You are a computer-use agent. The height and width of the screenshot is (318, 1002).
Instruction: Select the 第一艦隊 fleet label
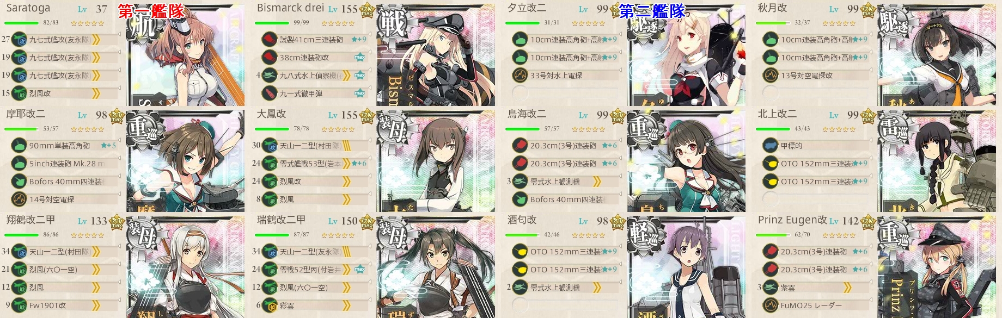[x=151, y=11]
